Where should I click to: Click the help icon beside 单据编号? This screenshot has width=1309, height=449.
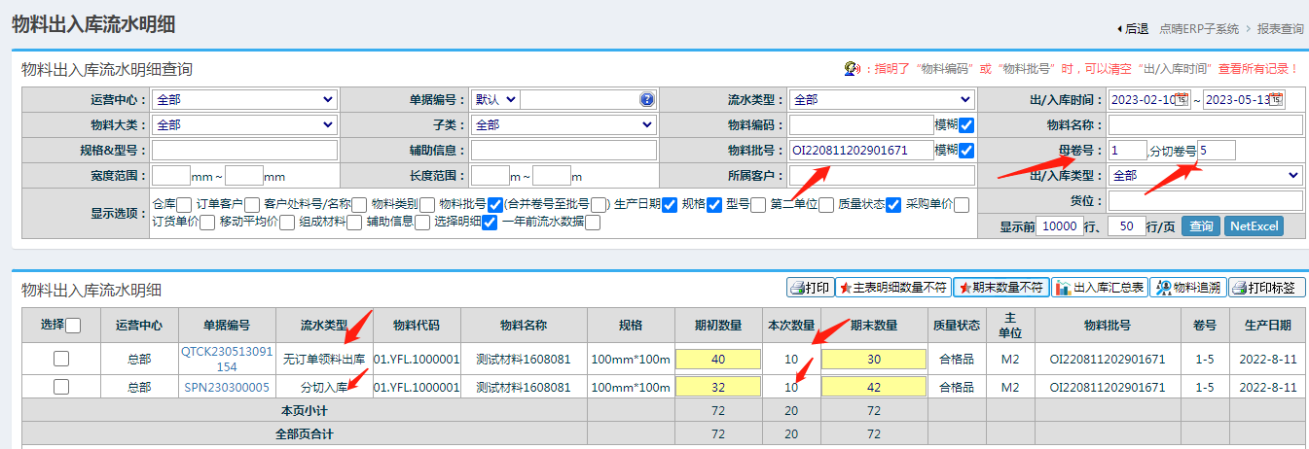click(647, 100)
